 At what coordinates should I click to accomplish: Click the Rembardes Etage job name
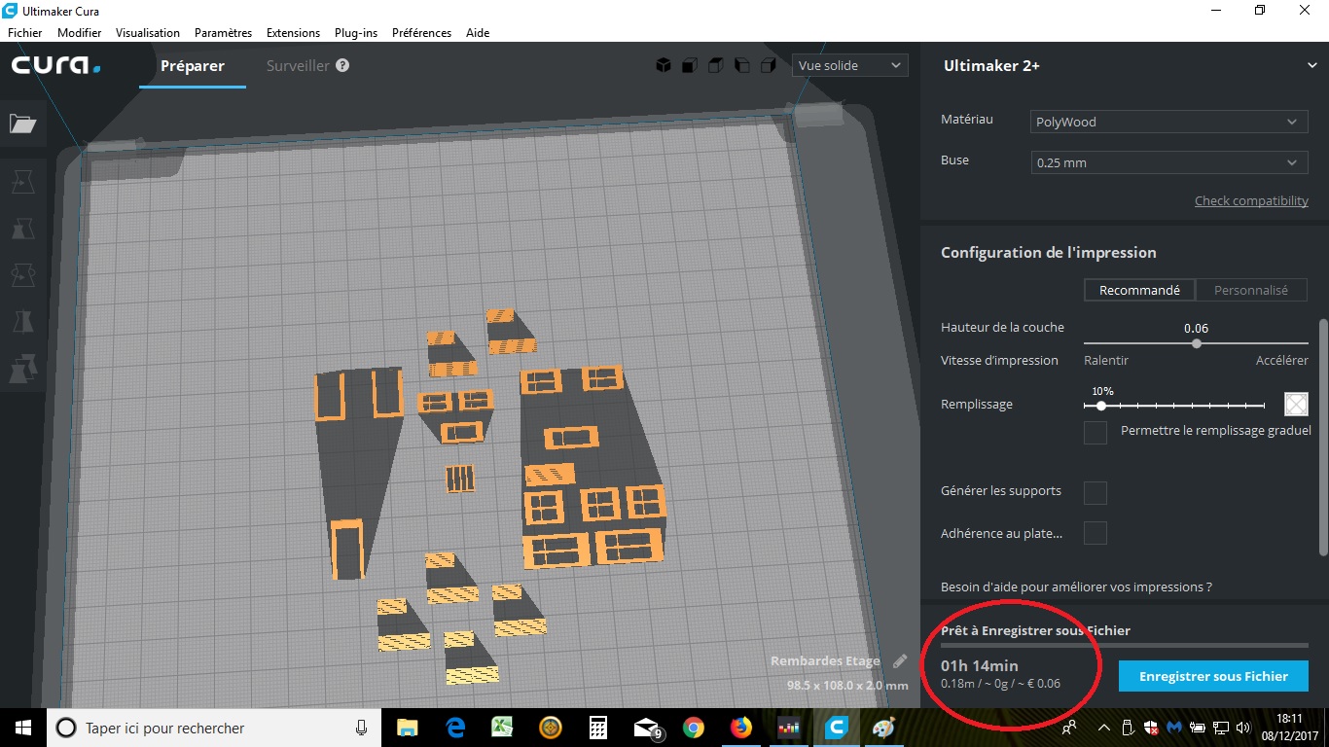(825, 661)
